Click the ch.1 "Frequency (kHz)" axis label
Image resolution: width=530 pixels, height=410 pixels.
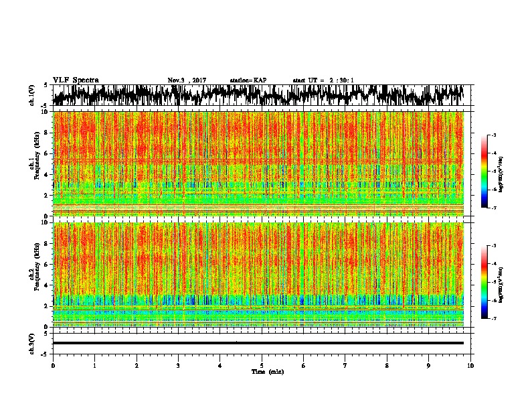tap(37, 156)
